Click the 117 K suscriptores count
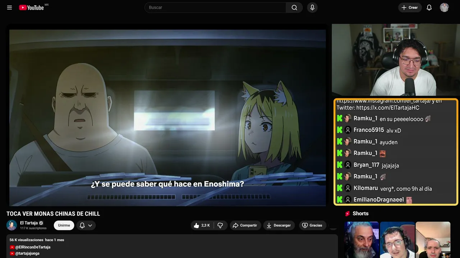 click(x=33, y=228)
